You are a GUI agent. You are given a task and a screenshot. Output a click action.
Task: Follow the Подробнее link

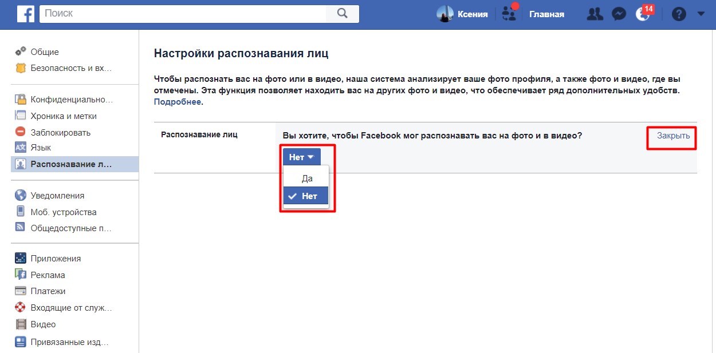tap(178, 102)
